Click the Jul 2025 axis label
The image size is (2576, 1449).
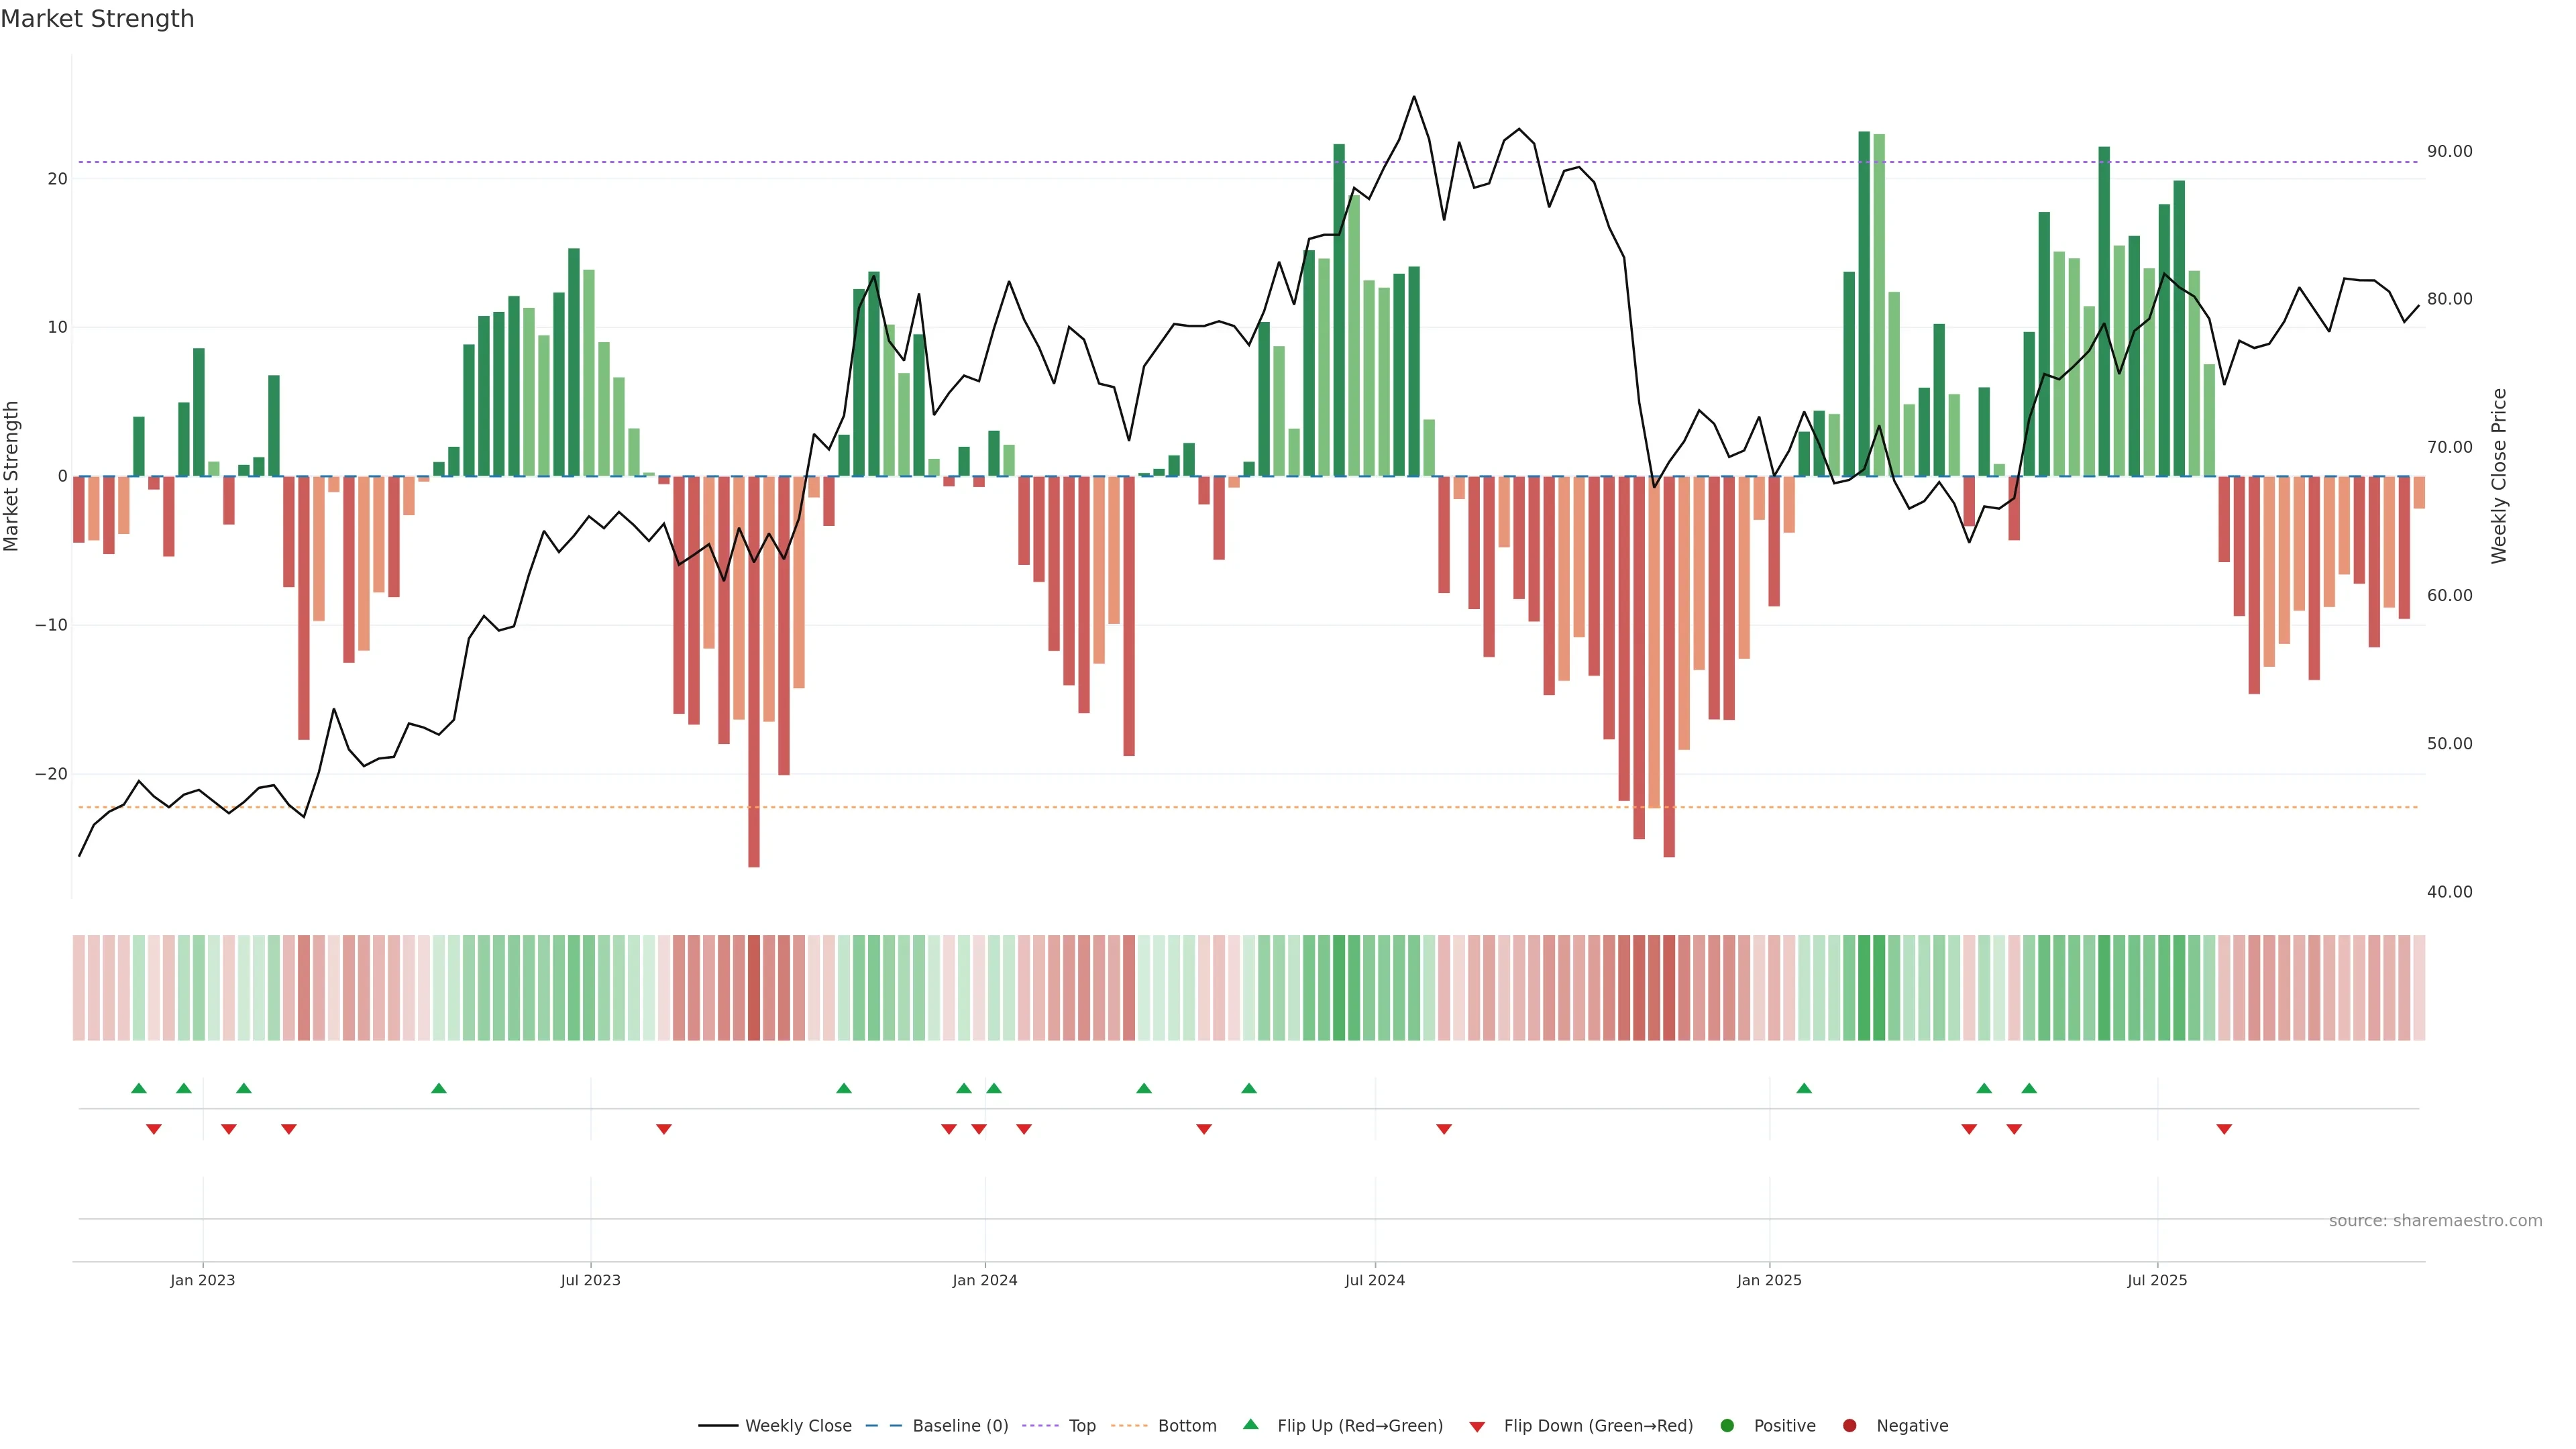2157,1280
